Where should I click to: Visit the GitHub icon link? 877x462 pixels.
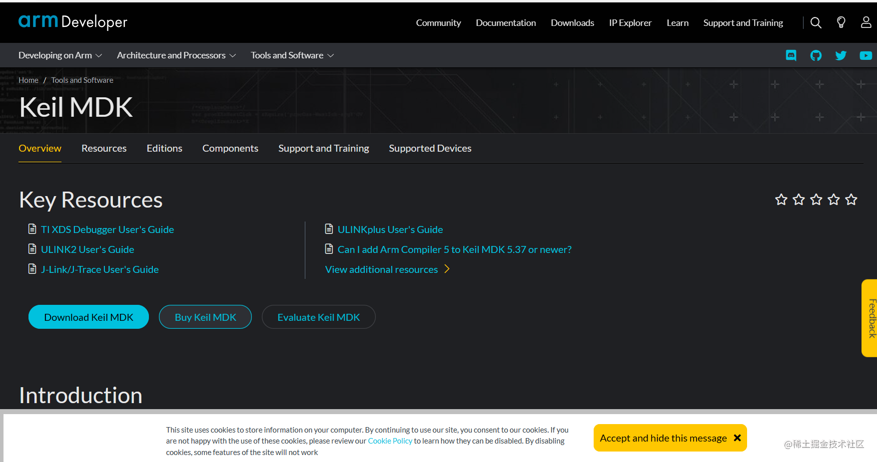[816, 55]
